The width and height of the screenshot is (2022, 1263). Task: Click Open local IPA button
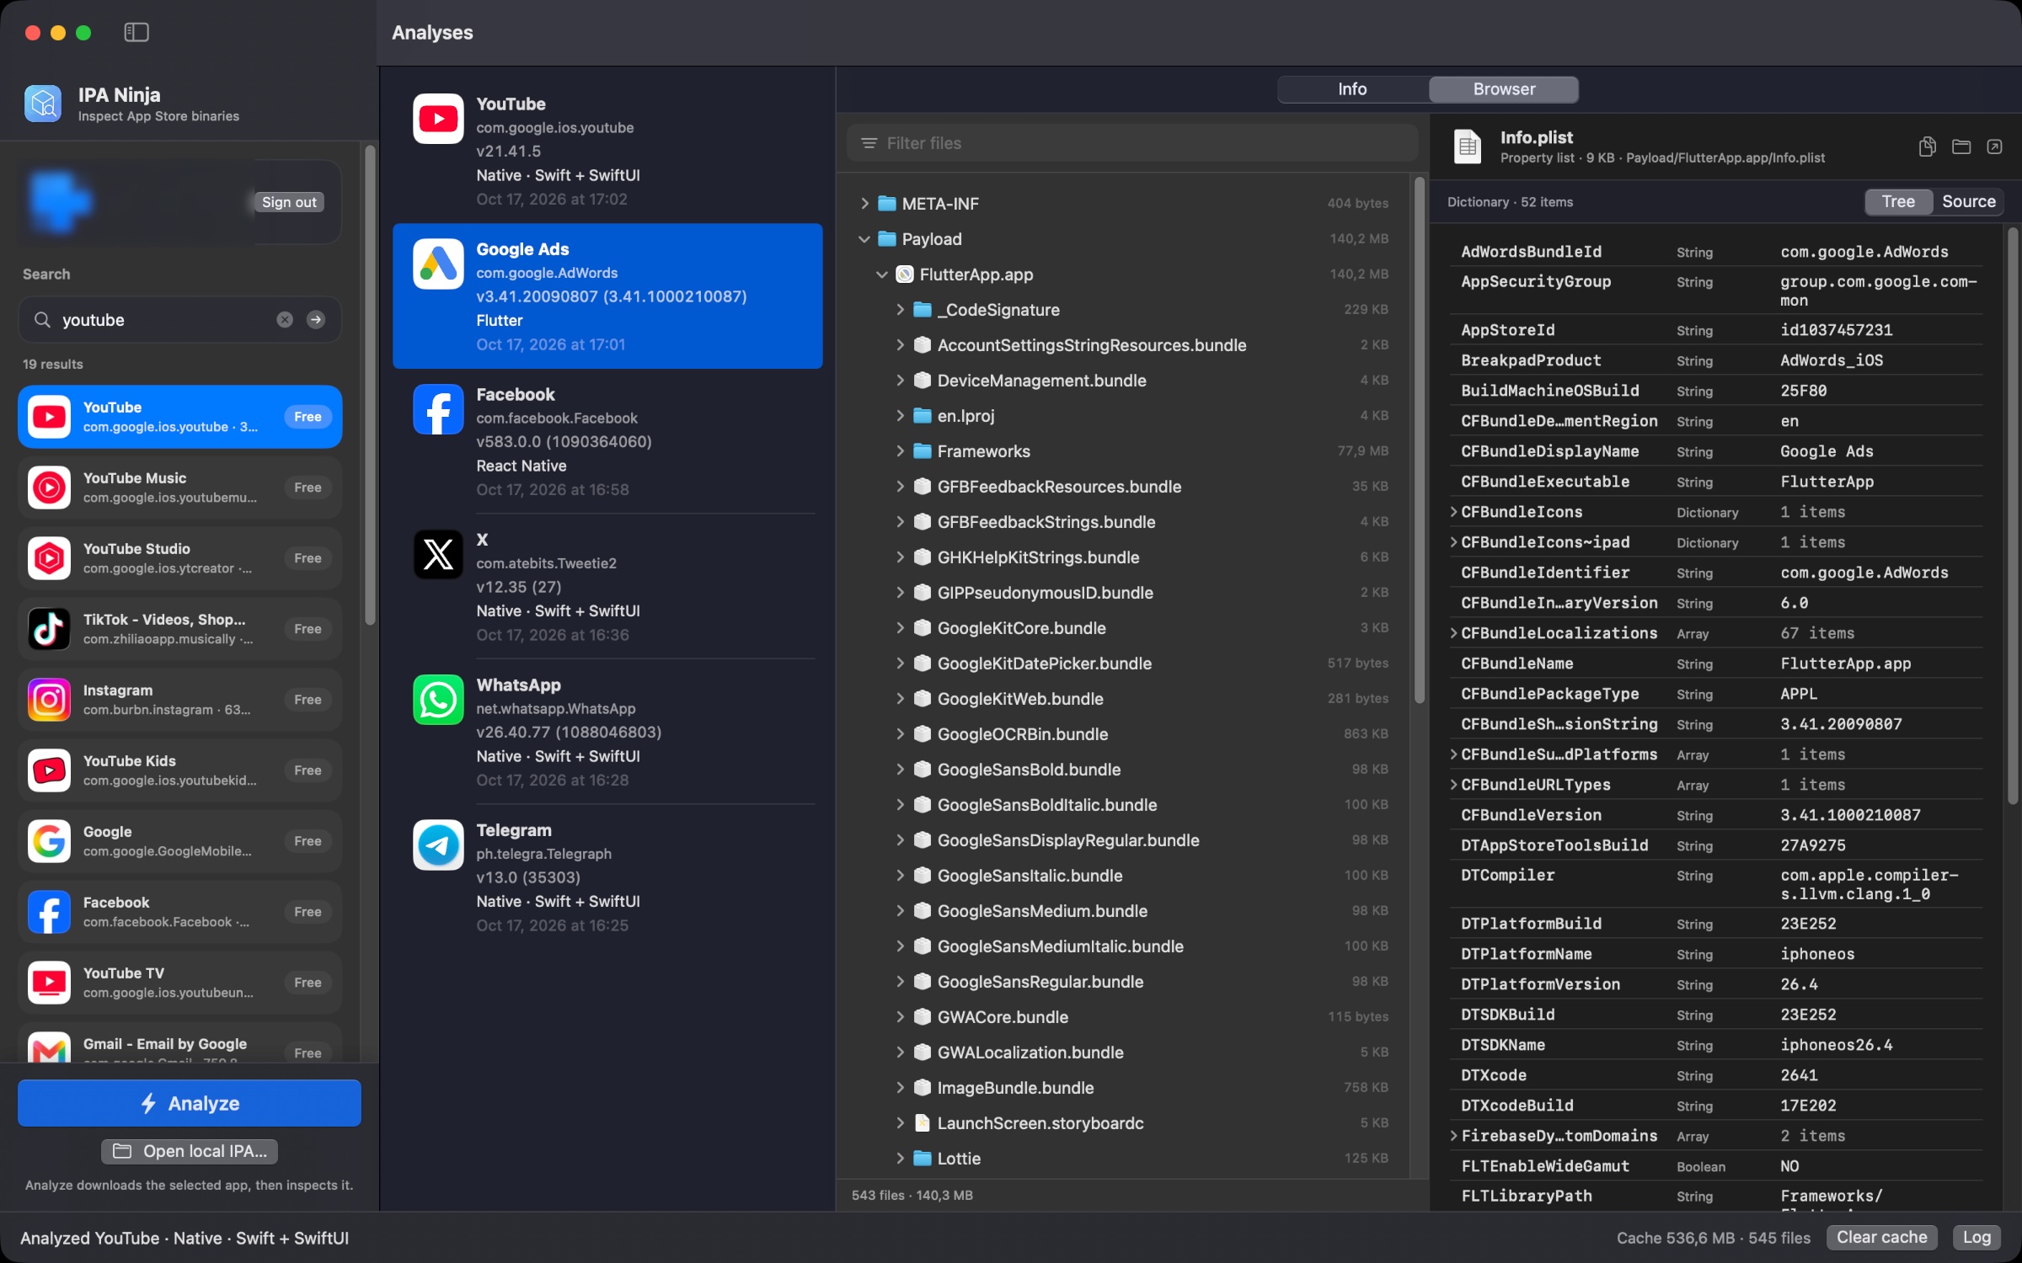point(190,1151)
